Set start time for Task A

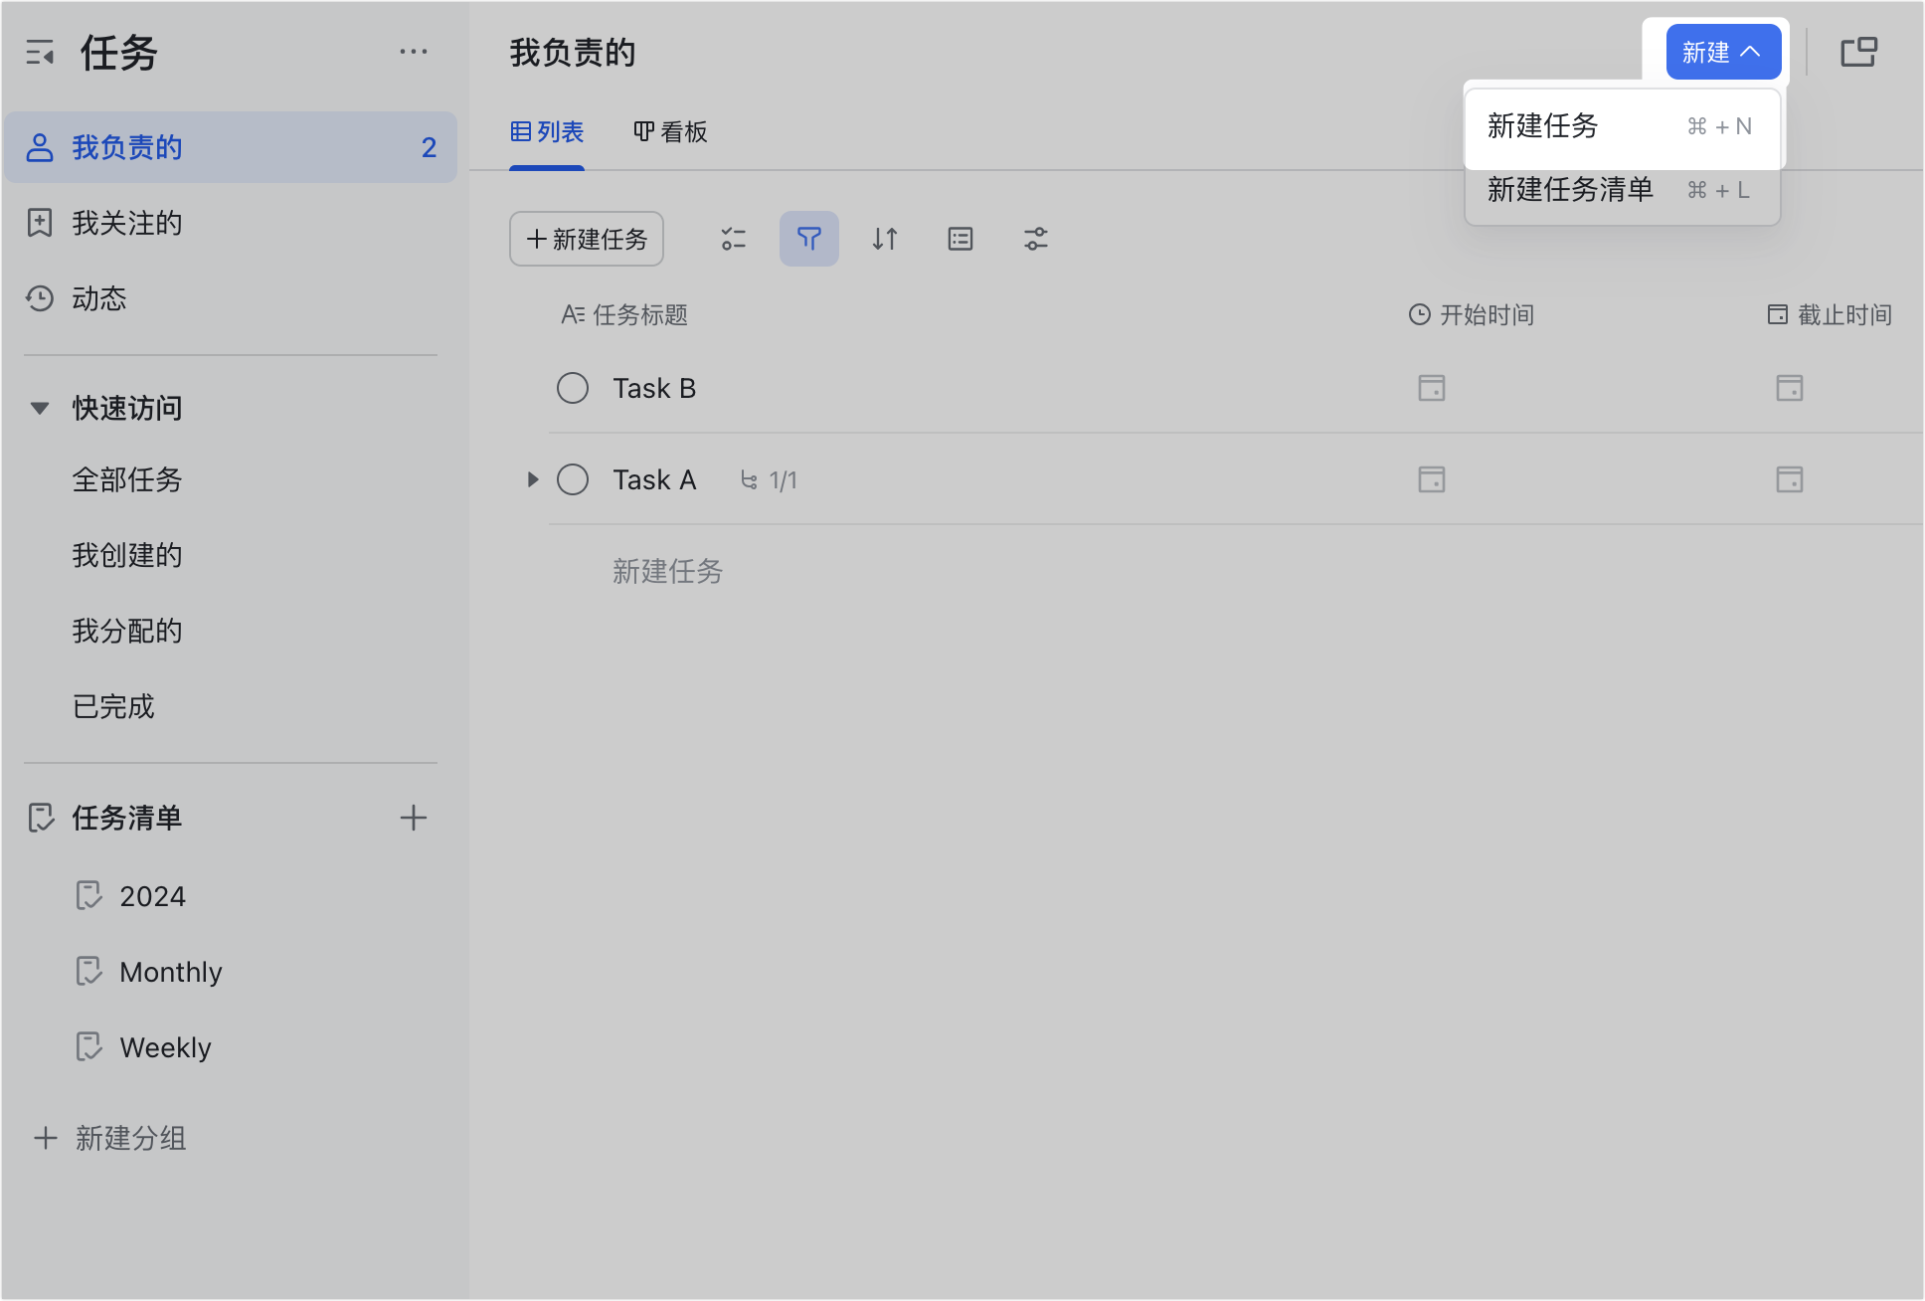(x=1432, y=479)
